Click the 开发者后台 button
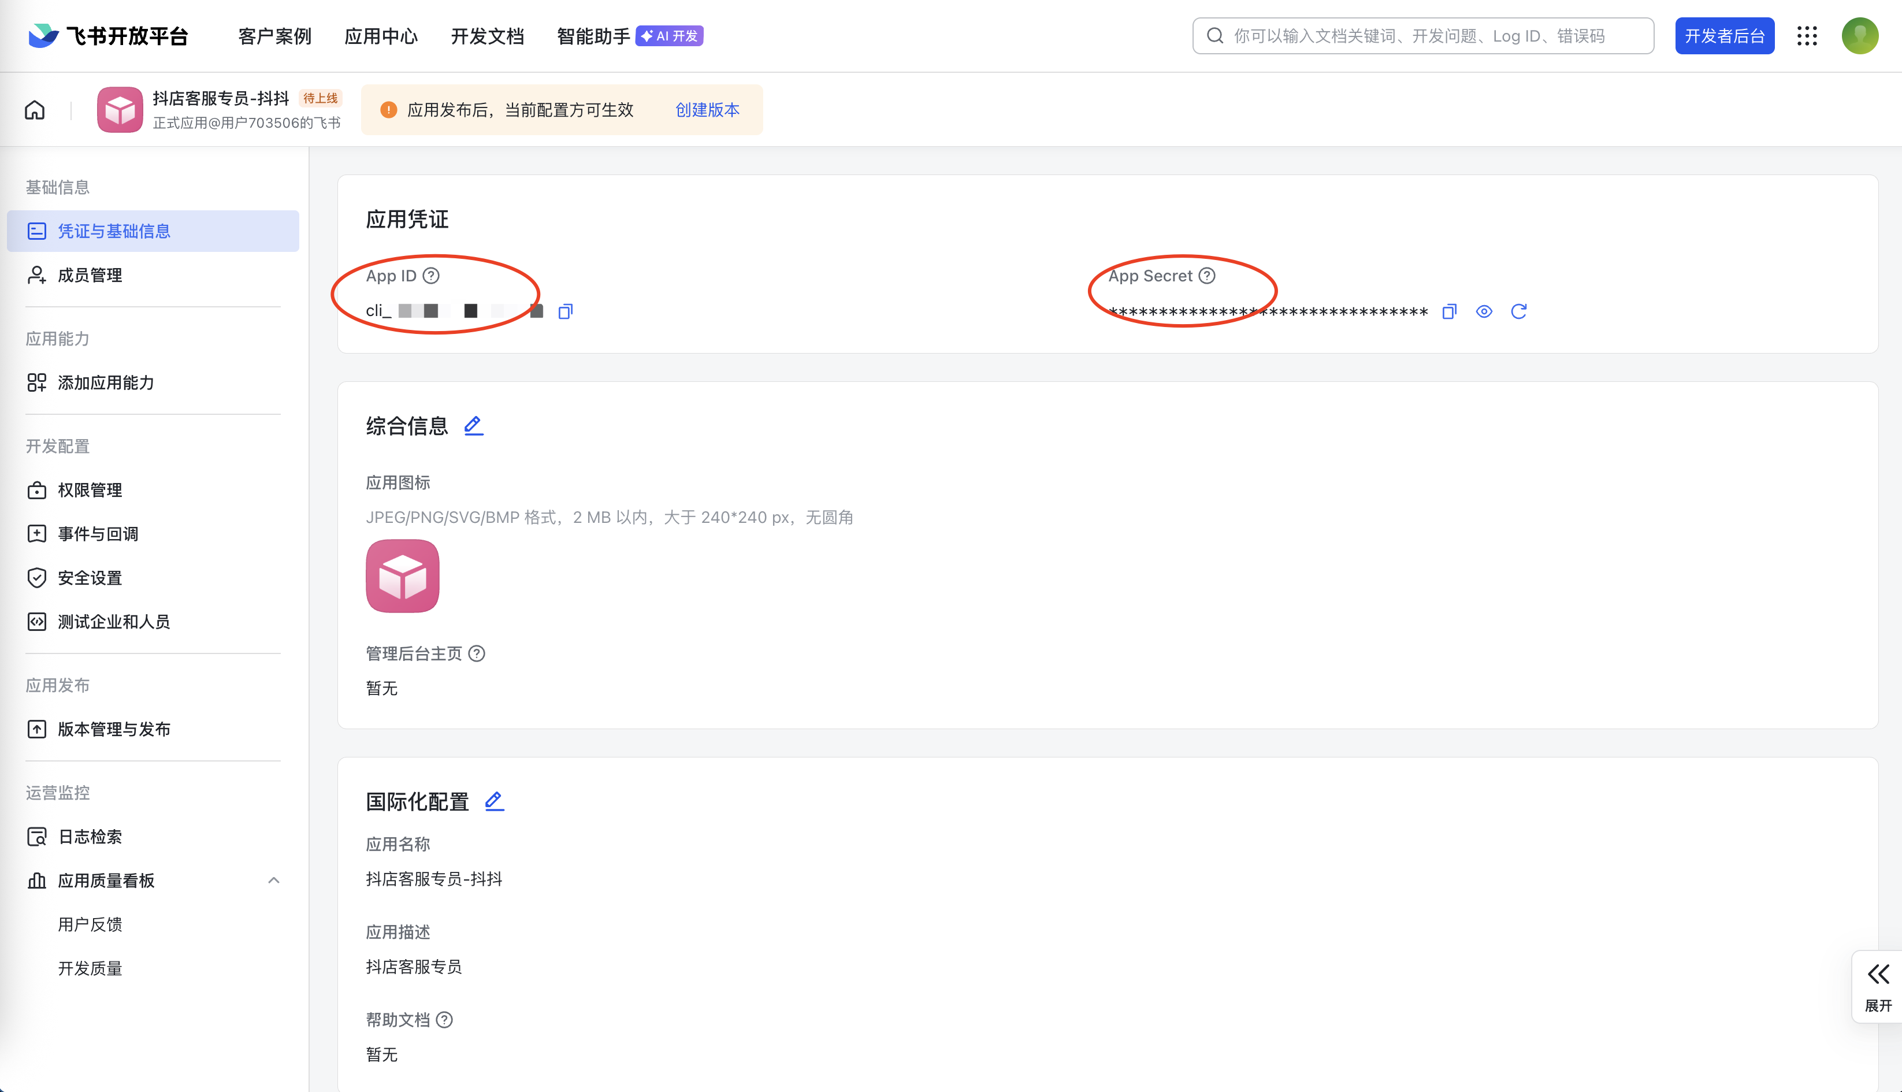1902x1092 pixels. [x=1724, y=36]
